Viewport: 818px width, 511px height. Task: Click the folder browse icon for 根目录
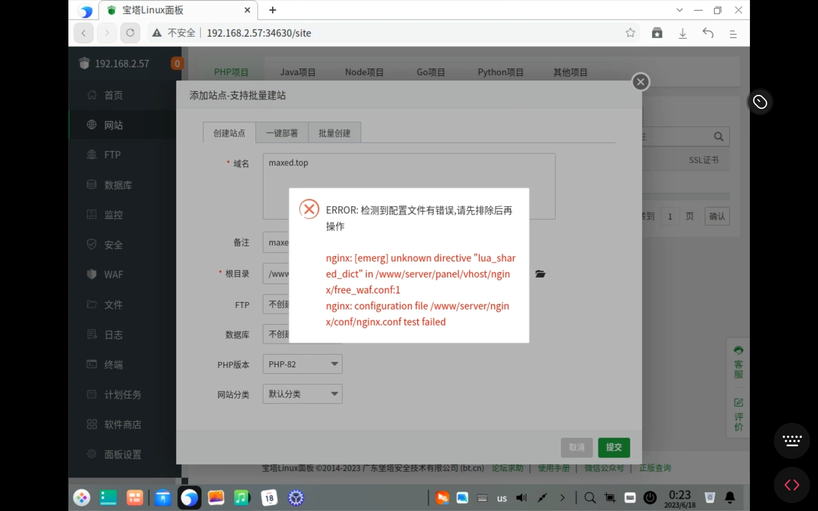tap(540, 274)
